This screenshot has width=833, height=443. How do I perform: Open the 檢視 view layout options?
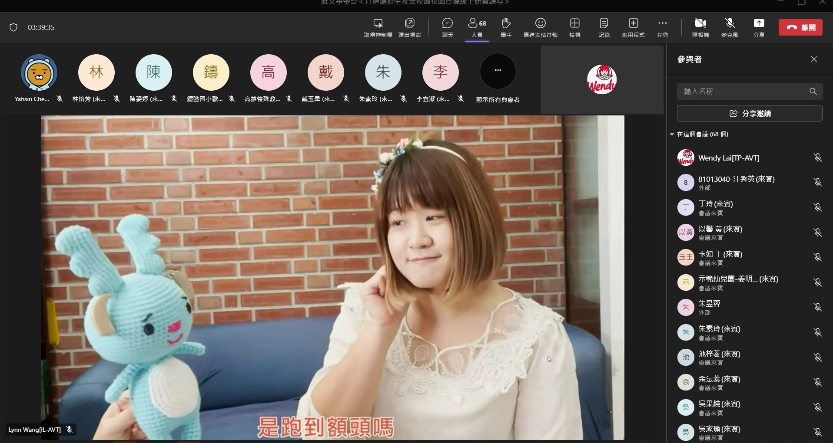click(574, 27)
